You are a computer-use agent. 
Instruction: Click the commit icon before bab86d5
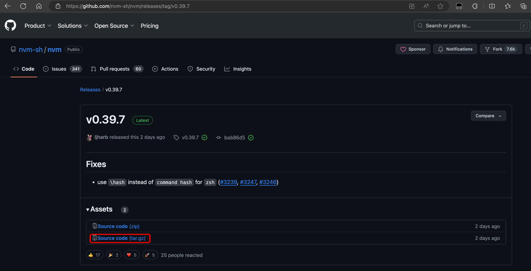(219, 138)
